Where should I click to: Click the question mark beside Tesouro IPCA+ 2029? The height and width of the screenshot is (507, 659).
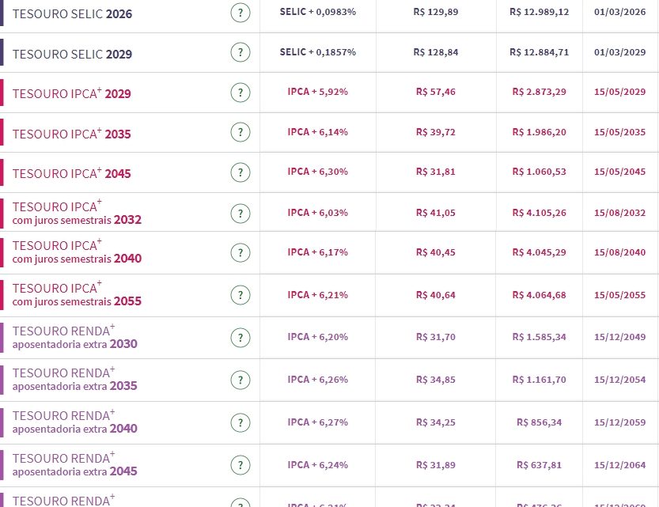tap(240, 93)
